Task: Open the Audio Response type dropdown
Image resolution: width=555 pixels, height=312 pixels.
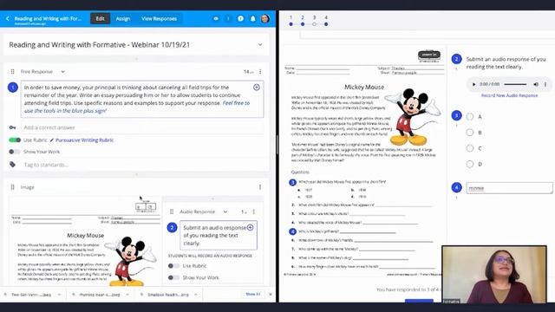Action: [225, 211]
